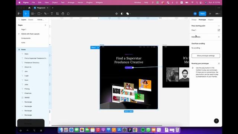This screenshot has width=238, height=134.
Task: Open the new tab plus button
Action: (x=53, y=8)
